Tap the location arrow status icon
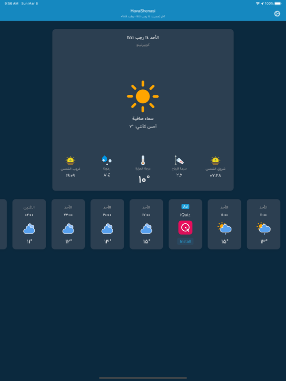This screenshot has width=286, height=381. click(262, 3)
